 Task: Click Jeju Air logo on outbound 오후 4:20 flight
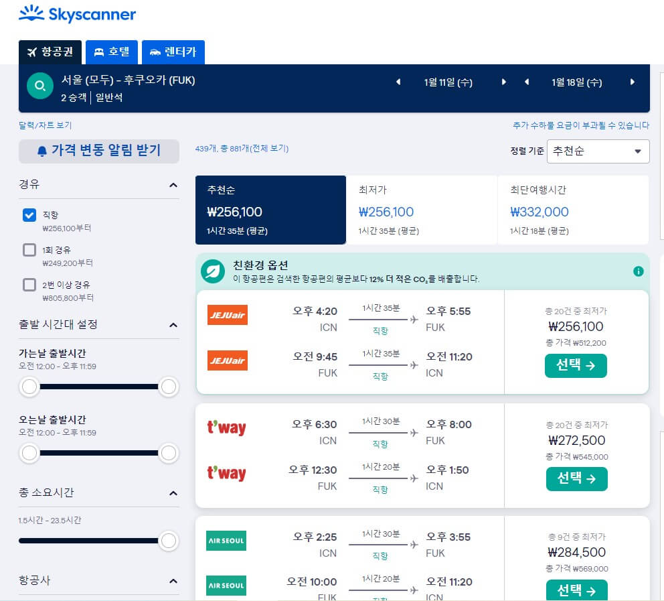(x=228, y=315)
